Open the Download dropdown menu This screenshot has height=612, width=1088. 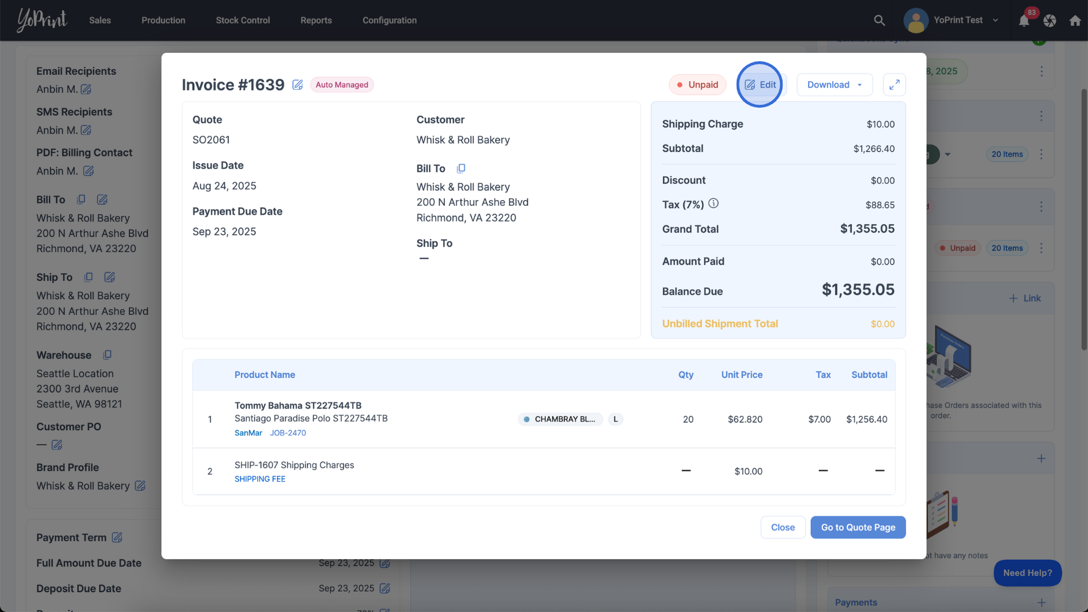pos(834,85)
